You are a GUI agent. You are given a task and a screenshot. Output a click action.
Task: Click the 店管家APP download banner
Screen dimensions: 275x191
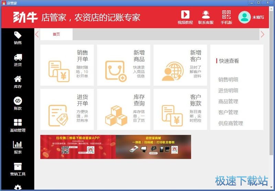(x=78, y=147)
